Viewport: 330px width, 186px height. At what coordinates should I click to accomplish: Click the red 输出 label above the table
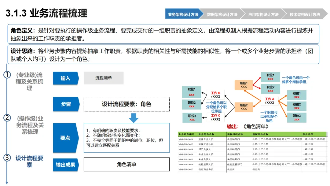(232, 127)
